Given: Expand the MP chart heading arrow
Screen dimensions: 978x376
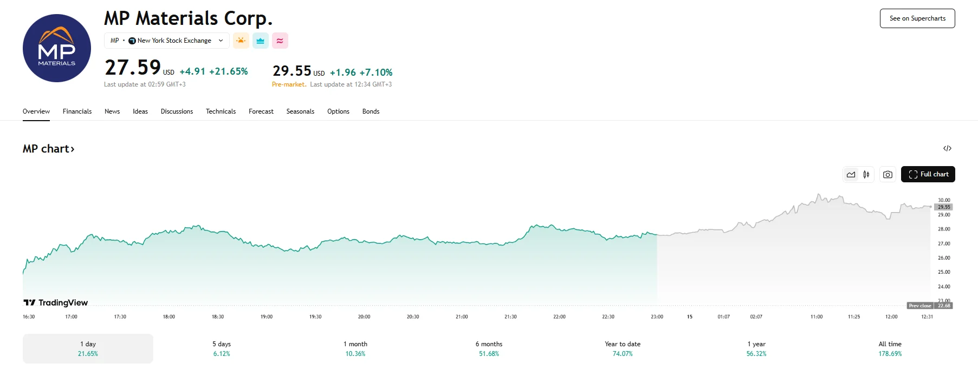Looking at the screenshot, I should [x=73, y=149].
